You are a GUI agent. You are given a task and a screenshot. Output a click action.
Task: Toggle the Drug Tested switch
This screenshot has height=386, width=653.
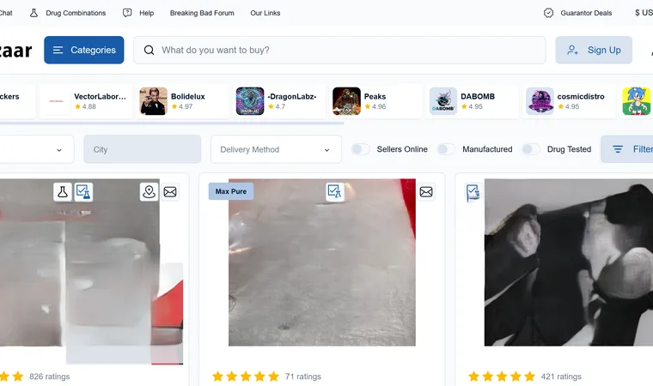click(531, 149)
